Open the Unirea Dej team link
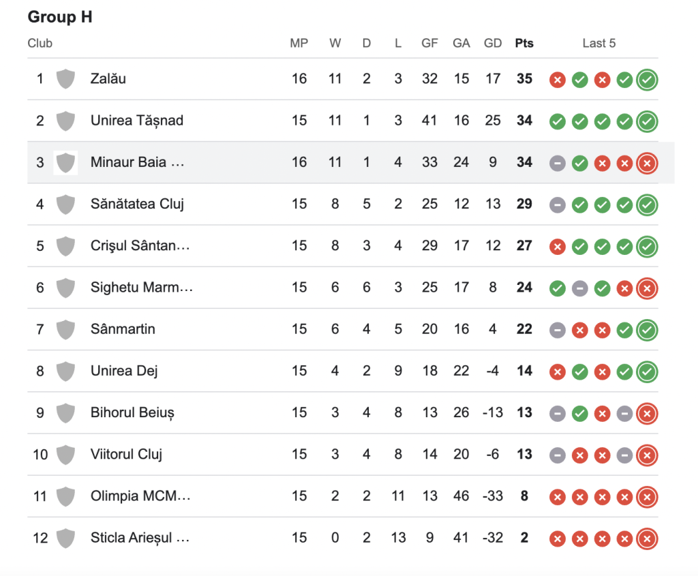This screenshot has height=576, width=698. [x=123, y=372]
